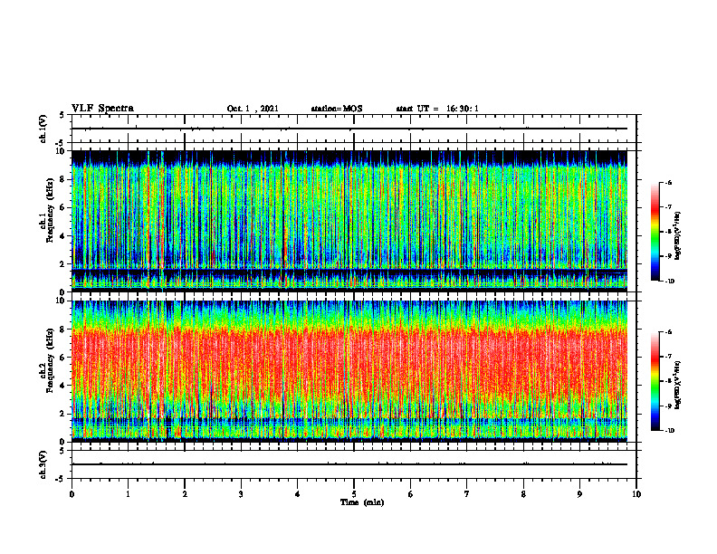Click the "ch.1(V)" waveform axis label
This screenshot has height=554, width=717.
pos(43,129)
